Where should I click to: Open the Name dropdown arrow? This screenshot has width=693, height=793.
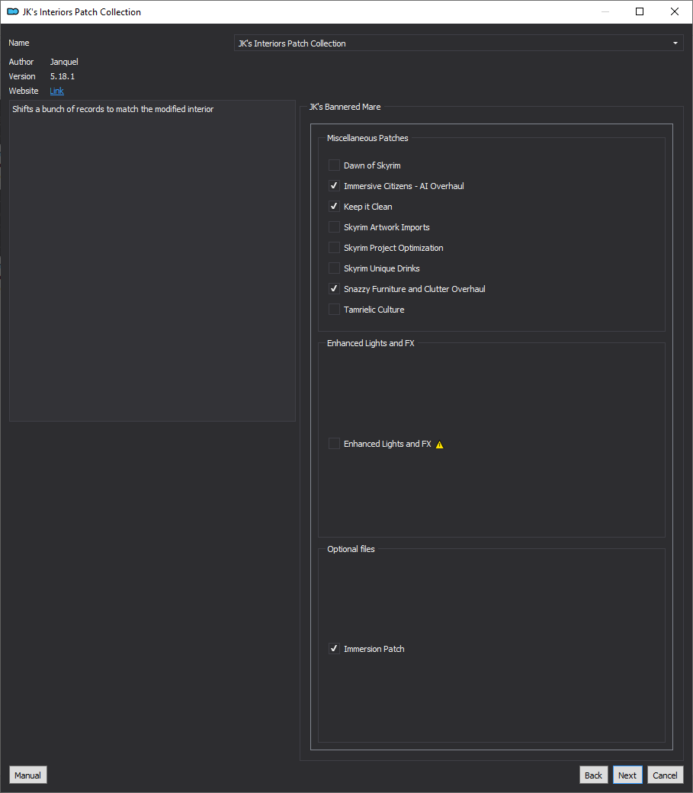[x=675, y=43]
